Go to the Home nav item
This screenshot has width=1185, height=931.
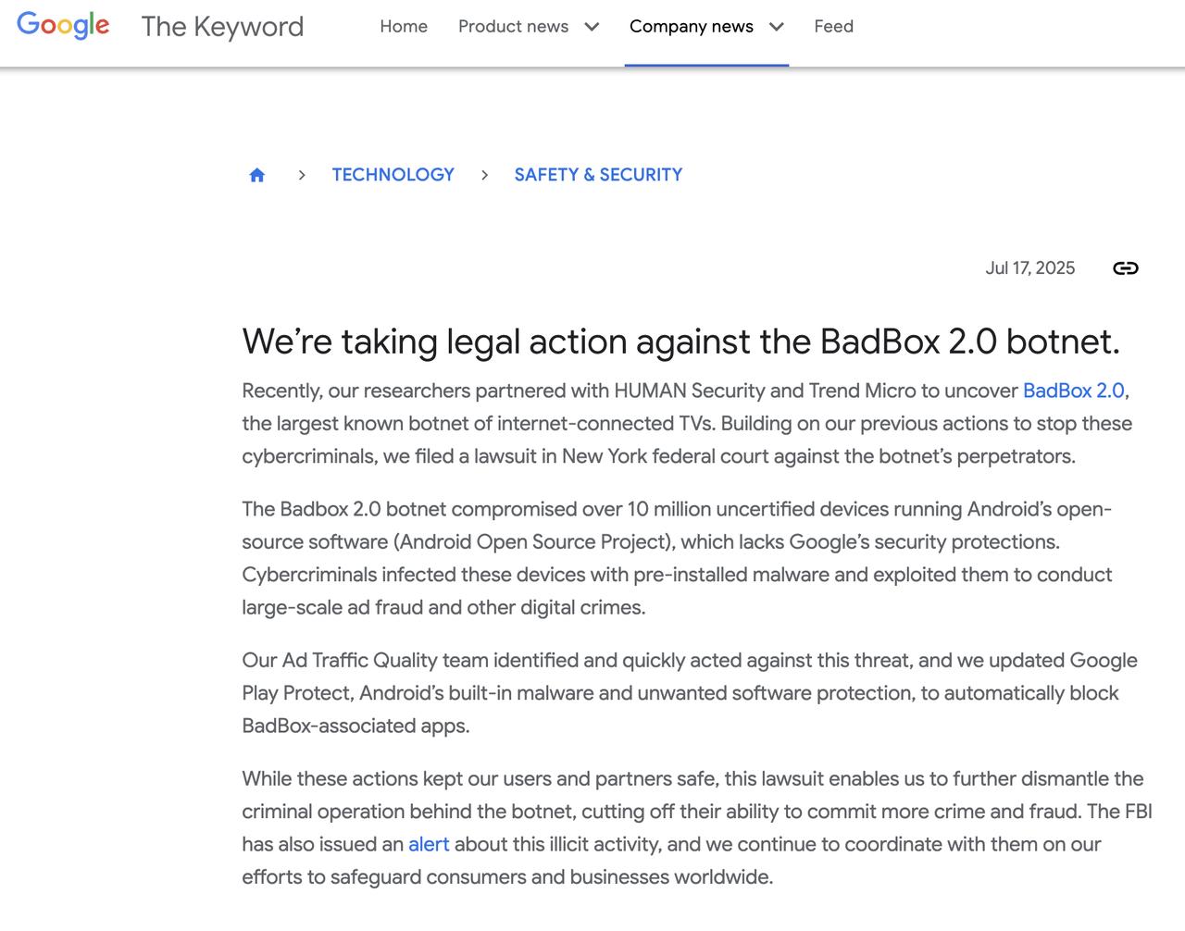(x=404, y=27)
